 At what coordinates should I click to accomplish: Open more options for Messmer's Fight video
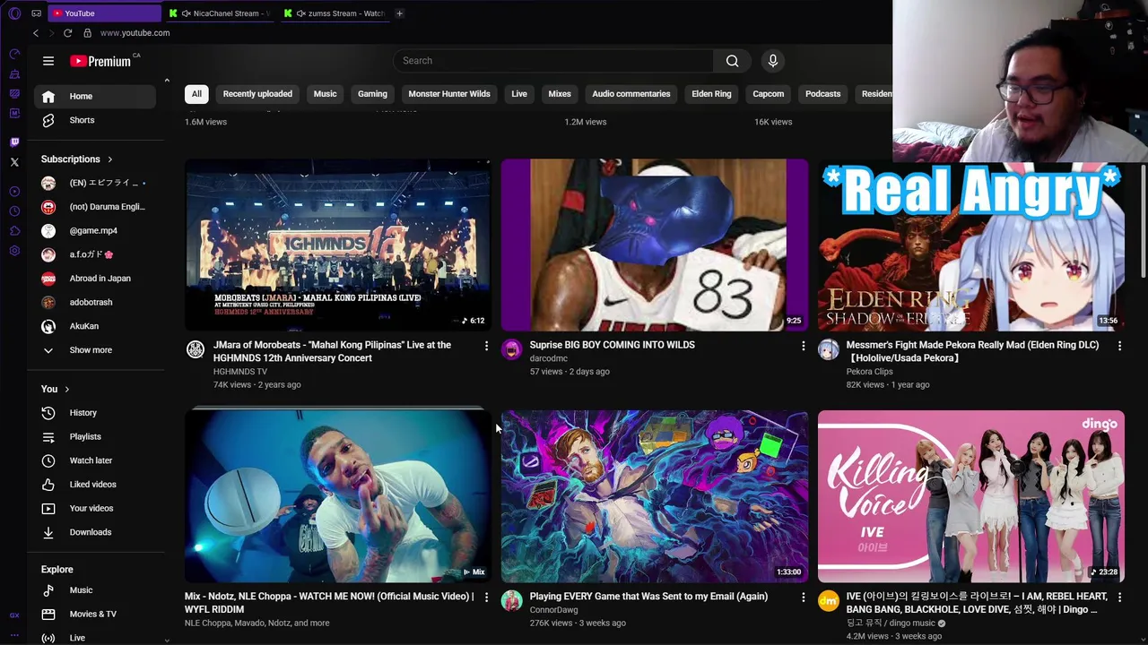(x=1119, y=346)
